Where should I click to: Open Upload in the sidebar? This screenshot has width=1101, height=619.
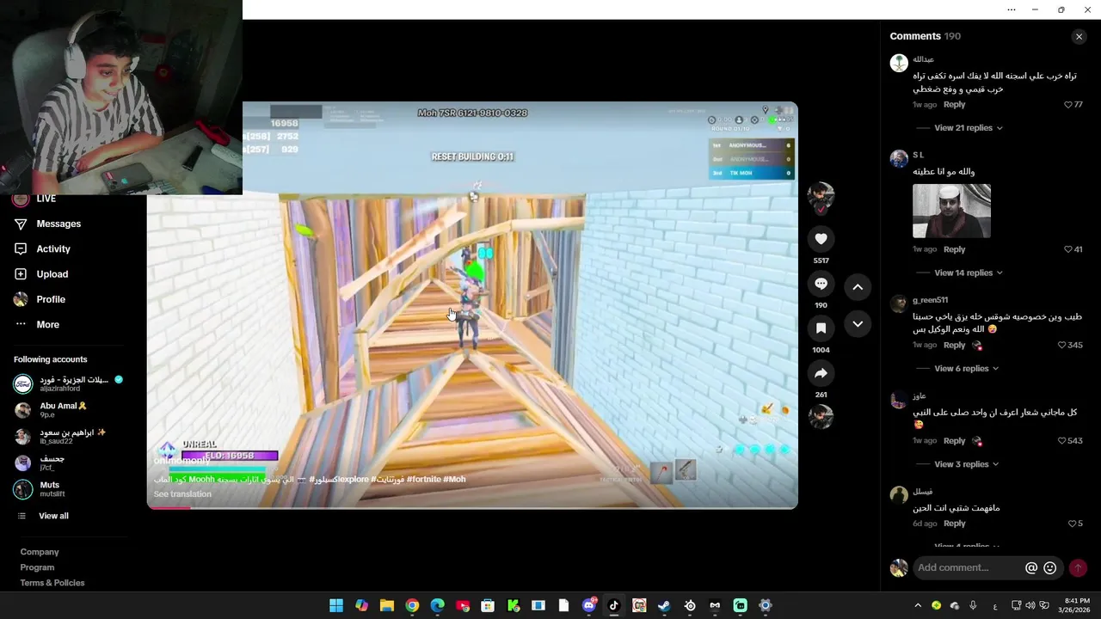[52, 274]
